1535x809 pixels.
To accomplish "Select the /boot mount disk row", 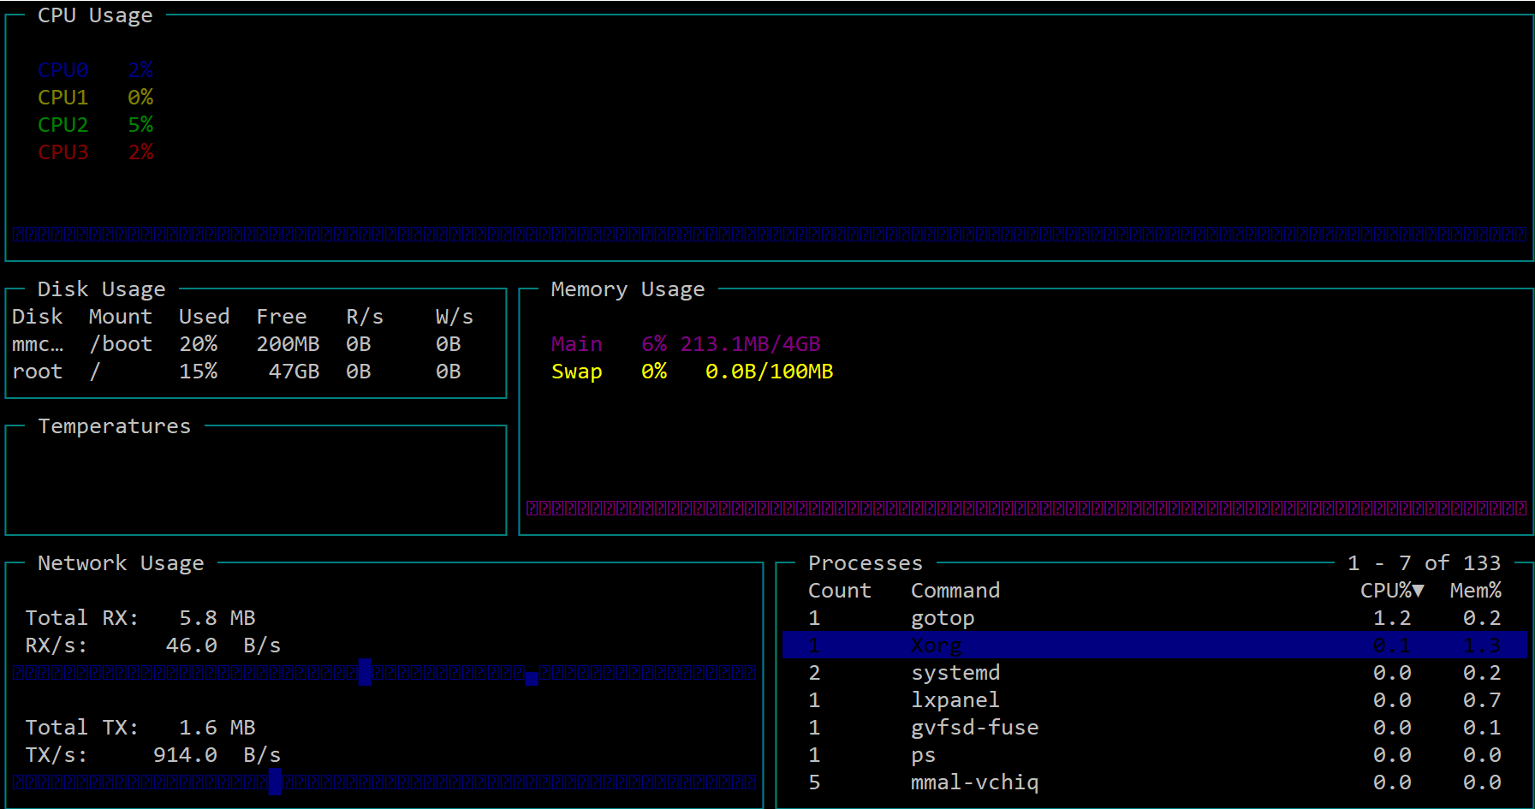I will [120, 344].
